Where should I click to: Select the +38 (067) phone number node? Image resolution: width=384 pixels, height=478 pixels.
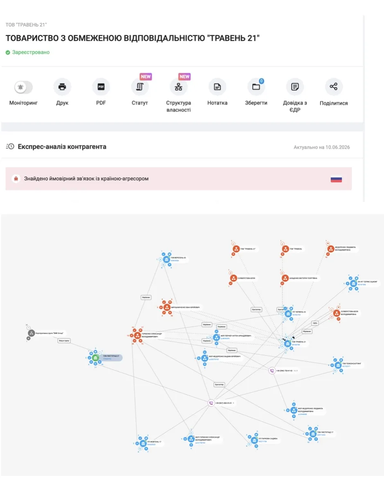point(211,403)
